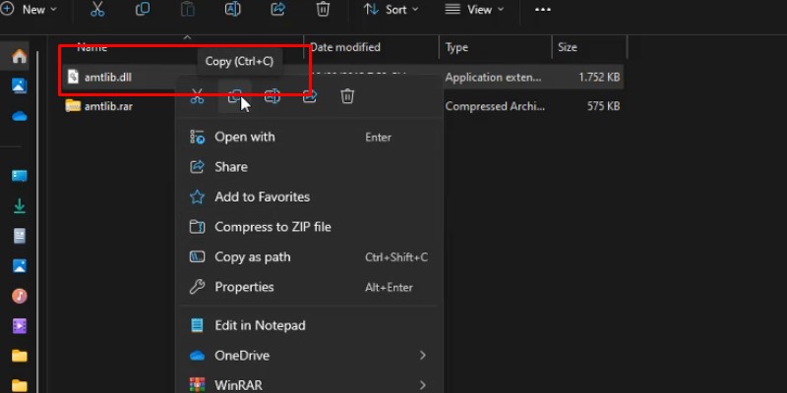The height and width of the screenshot is (393, 787).
Task: Select the amtlib.rar file
Action: tap(108, 106)
